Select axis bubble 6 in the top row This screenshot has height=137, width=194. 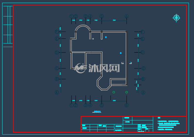(127, 16)
